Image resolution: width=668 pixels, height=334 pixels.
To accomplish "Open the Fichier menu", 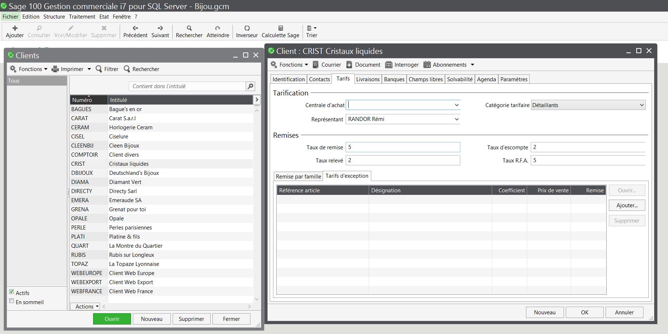I will coord(10,16).
